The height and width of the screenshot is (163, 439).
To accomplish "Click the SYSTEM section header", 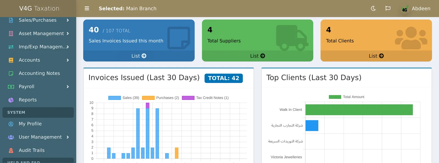I will (x=38, y=113).
